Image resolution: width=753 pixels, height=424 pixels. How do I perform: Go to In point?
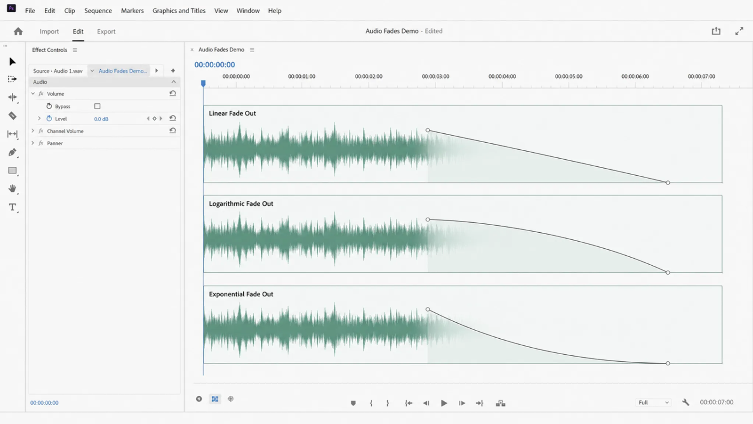409,403
